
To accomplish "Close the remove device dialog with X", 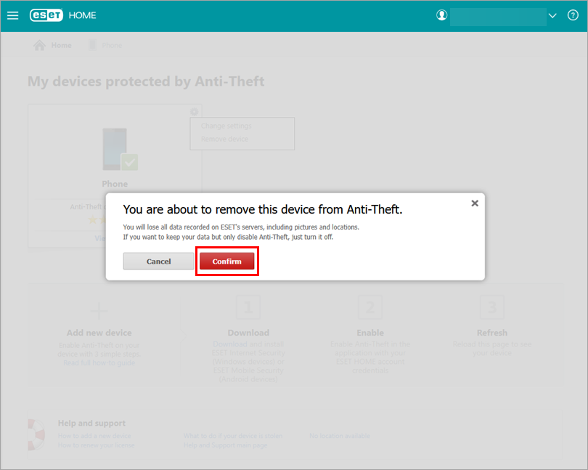I will (475, 203).
